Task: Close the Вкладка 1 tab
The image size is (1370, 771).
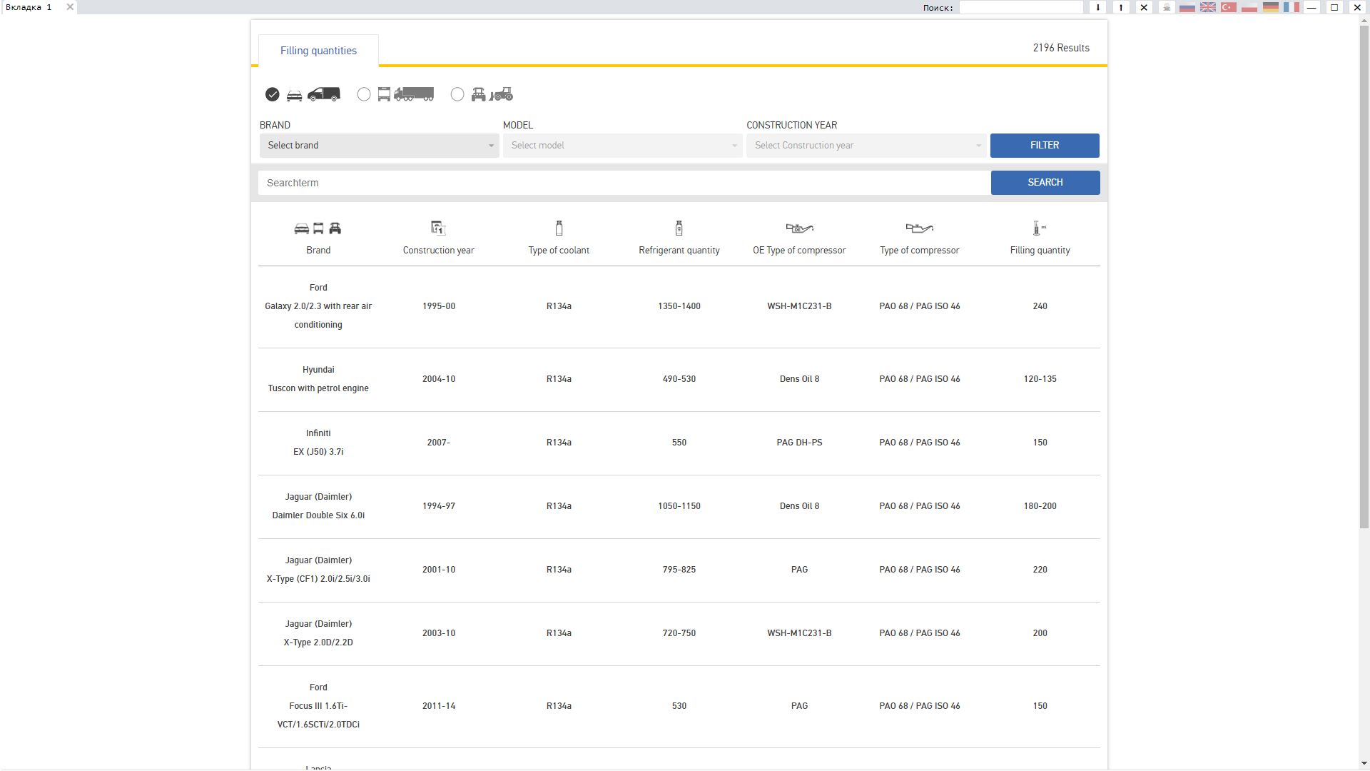Action: [70, 7]
